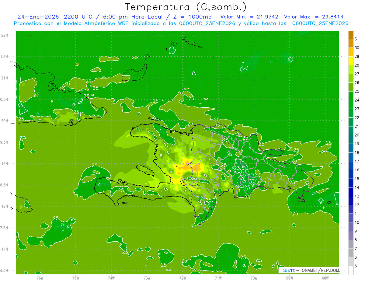Viewport: 365px width, 282px height.
Task: Click the teal swatch between 19 and 20
Action: [351, 139]
